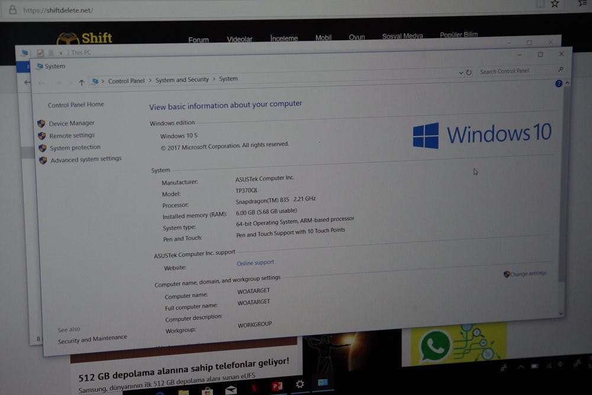Screen dimensions: 592x395
Task: Open İnceleme in the website navigation
Action: (x=284, y=38)
